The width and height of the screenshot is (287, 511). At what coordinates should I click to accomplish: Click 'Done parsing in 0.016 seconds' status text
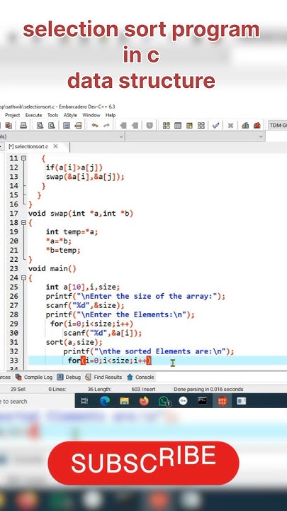coord(208,389)
